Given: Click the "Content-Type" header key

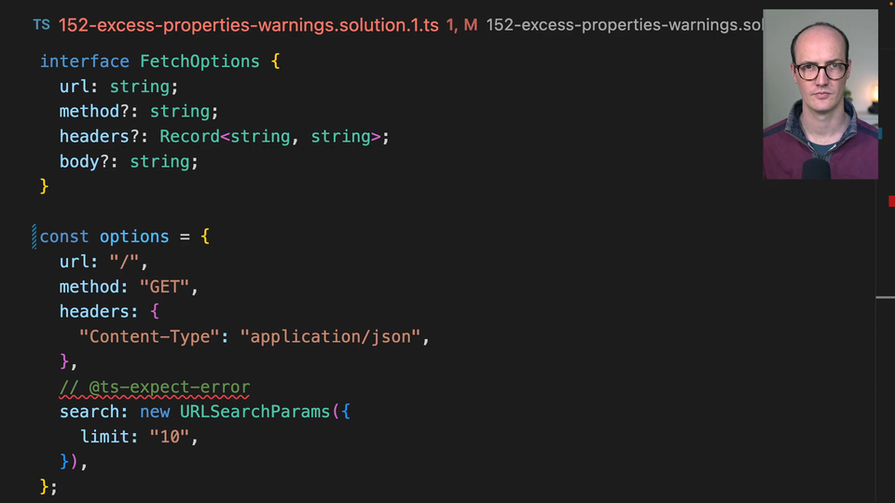Looking at the screenshot, I should [150, 337].
